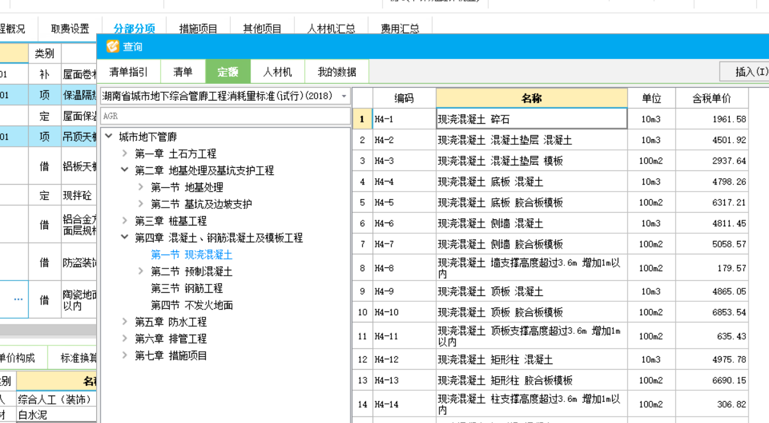Select row H4-3 混凝土垫层 模板
Image resolution: width=769 pixels, height=423 pixels.
(x=550, y=161)
